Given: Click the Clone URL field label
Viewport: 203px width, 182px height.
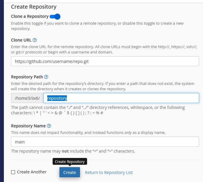Looking at the screenshot, I should click(x=21, y=40).
